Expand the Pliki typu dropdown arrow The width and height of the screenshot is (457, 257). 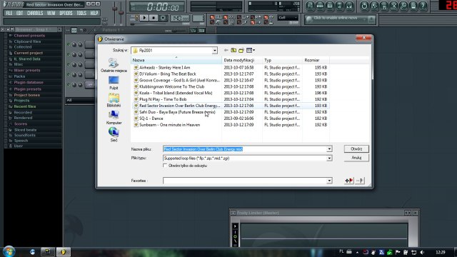coord(329,158)
